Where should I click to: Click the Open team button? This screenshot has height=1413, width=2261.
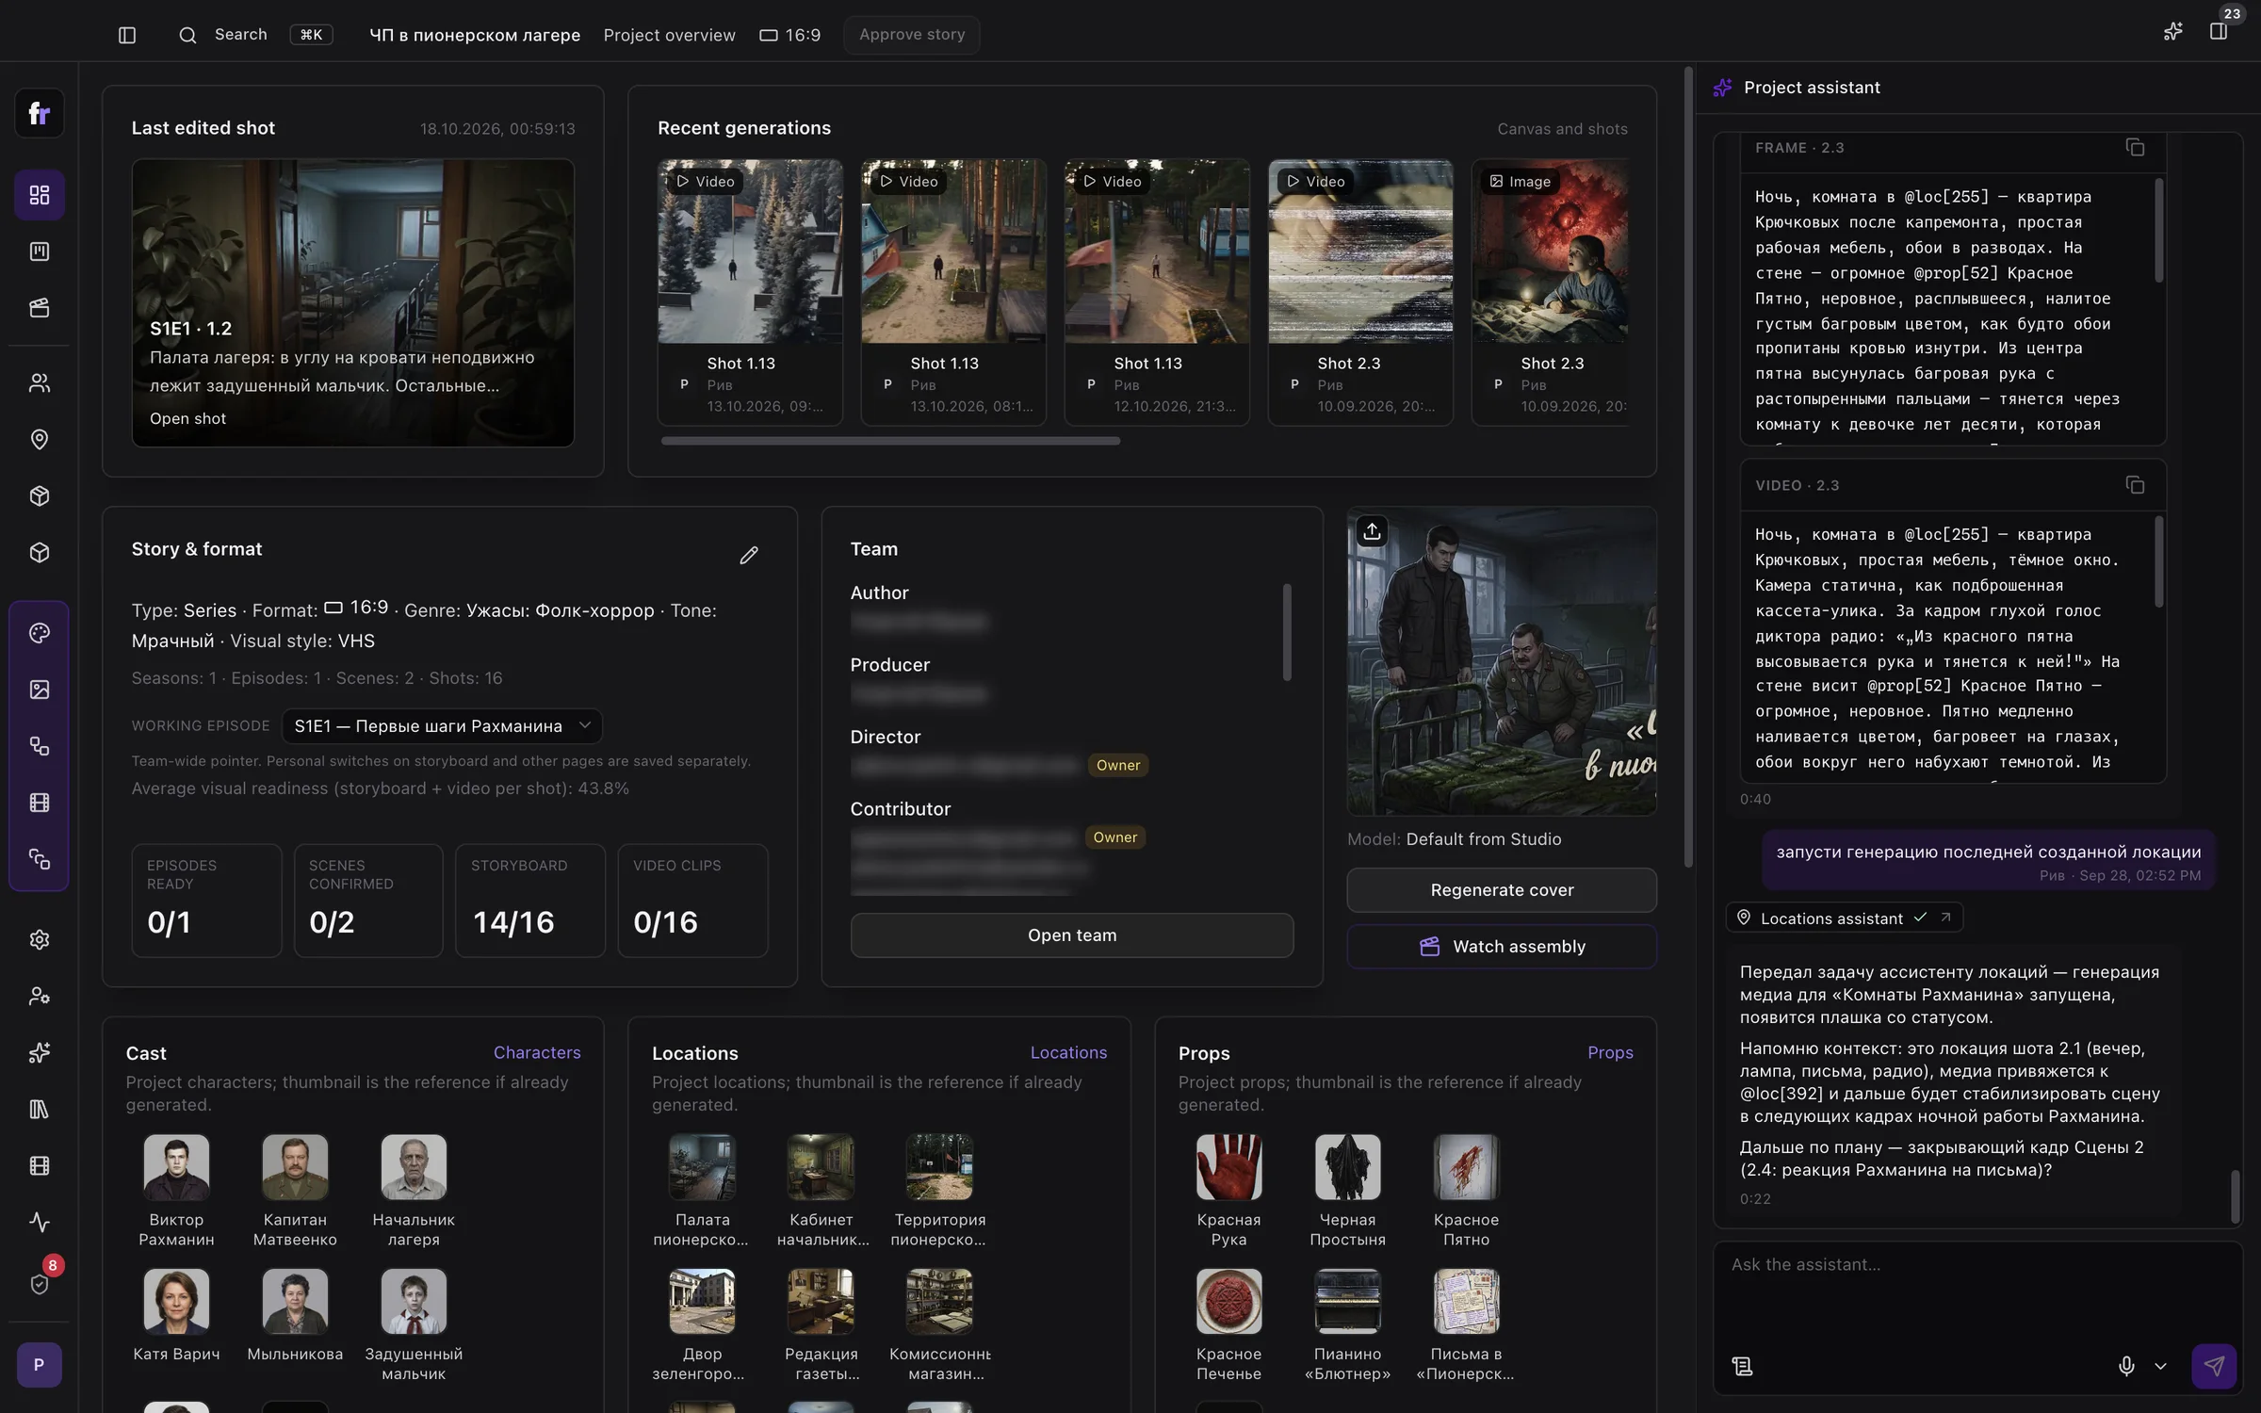[1072, 935]
